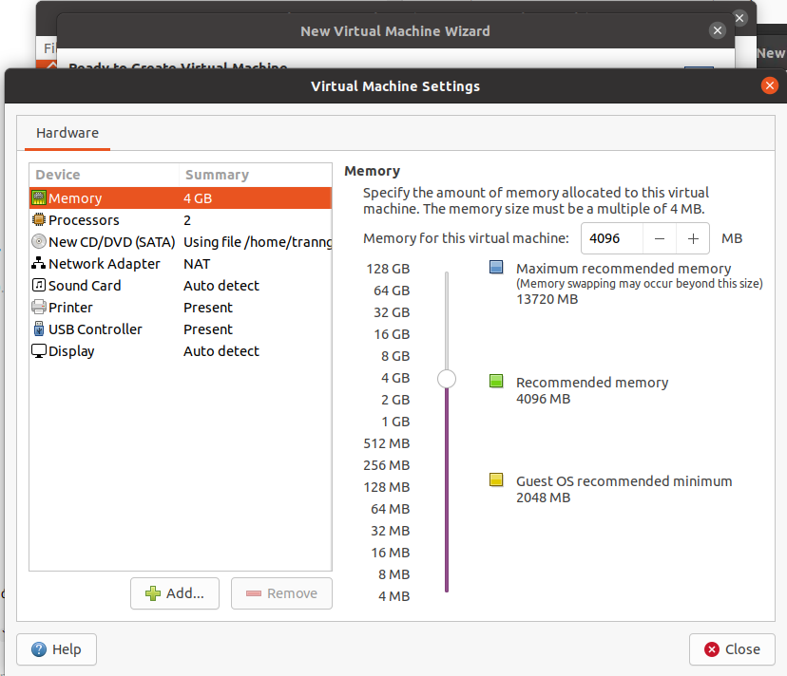Click the 512 MB label on memory scale
Screen dimensions: 787x676
(x=387, y=443)
